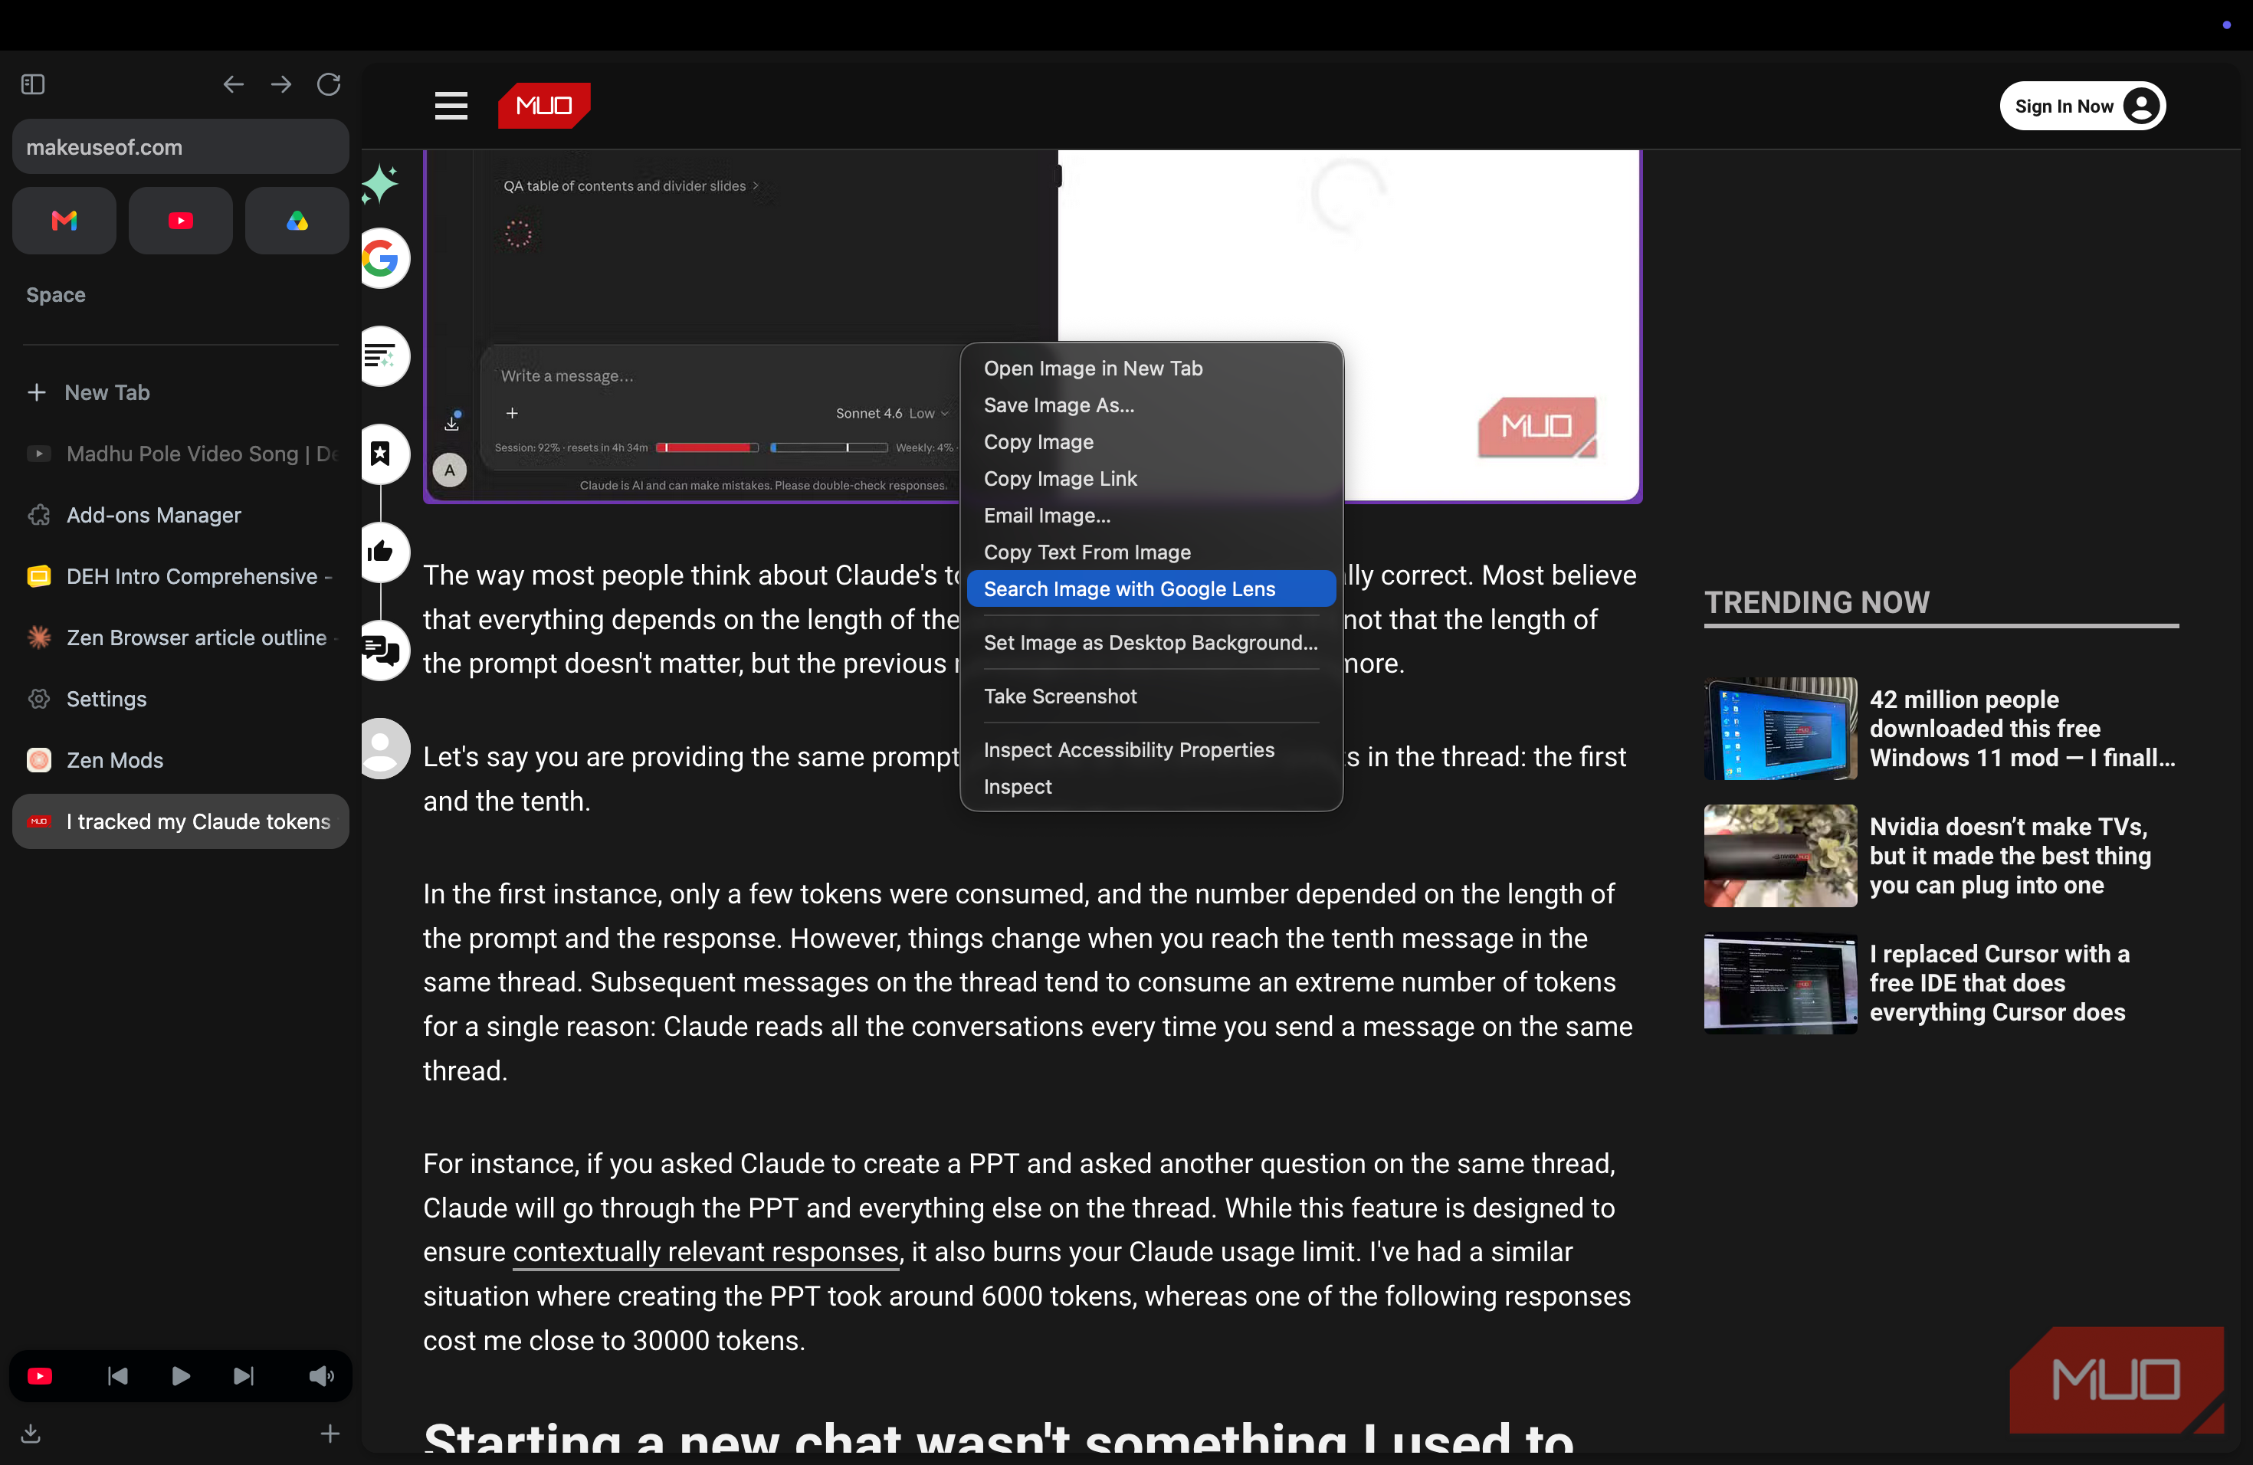
Task: Click the Cursor IDE article thumbnail
Action: (x=1781, y=983)
